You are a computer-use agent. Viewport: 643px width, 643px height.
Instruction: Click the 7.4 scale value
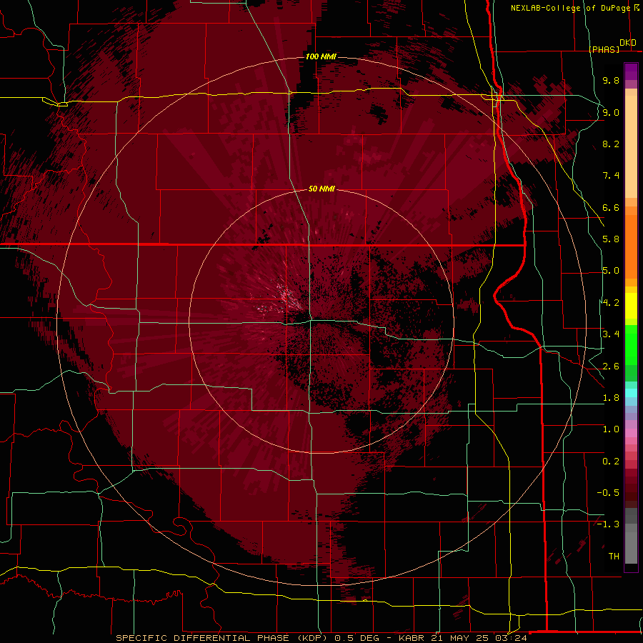tap(611, 176)
